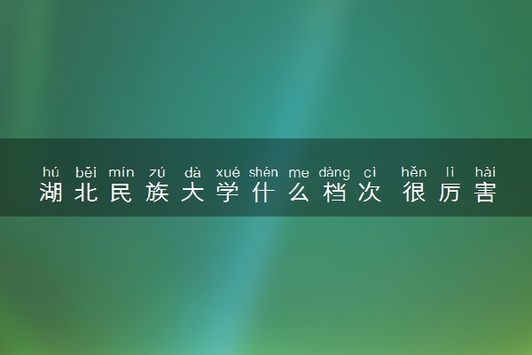Click the character 害 in the banner

coord(486,193)
